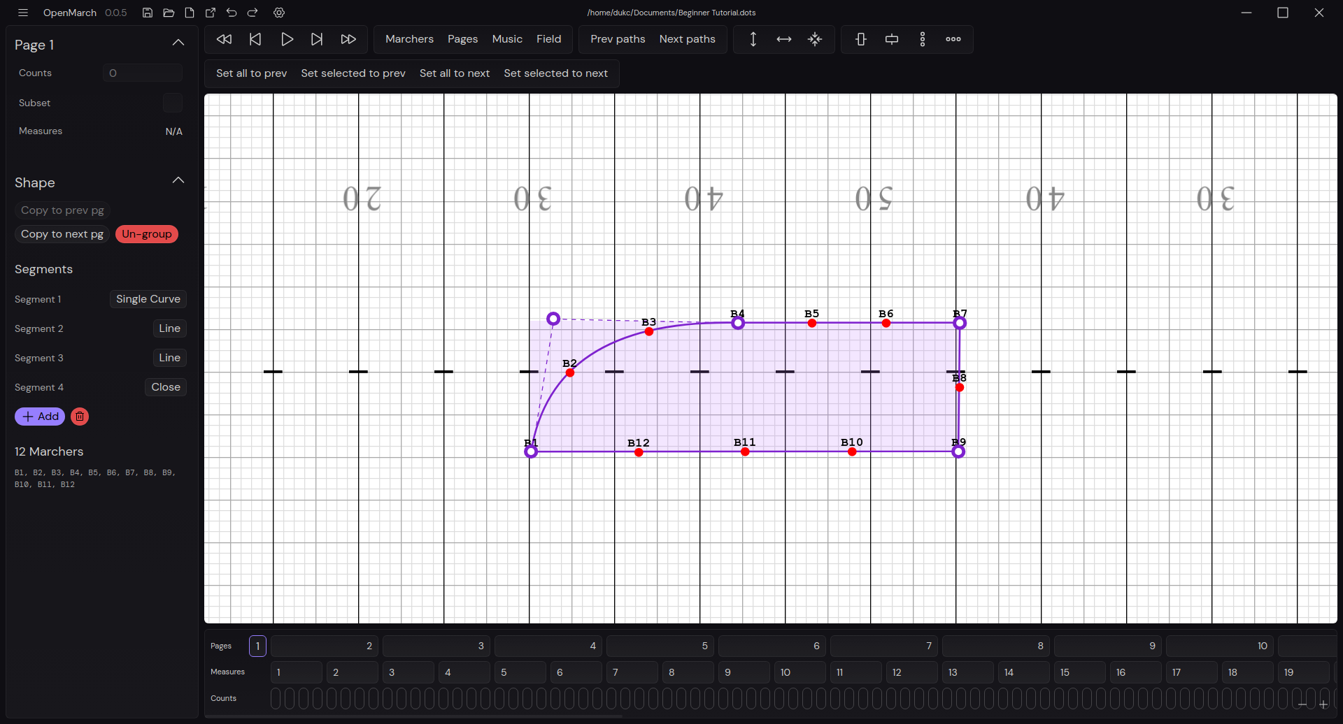Click the save file icon
Screen dimensions: 1343x724
tap(148, 13)
